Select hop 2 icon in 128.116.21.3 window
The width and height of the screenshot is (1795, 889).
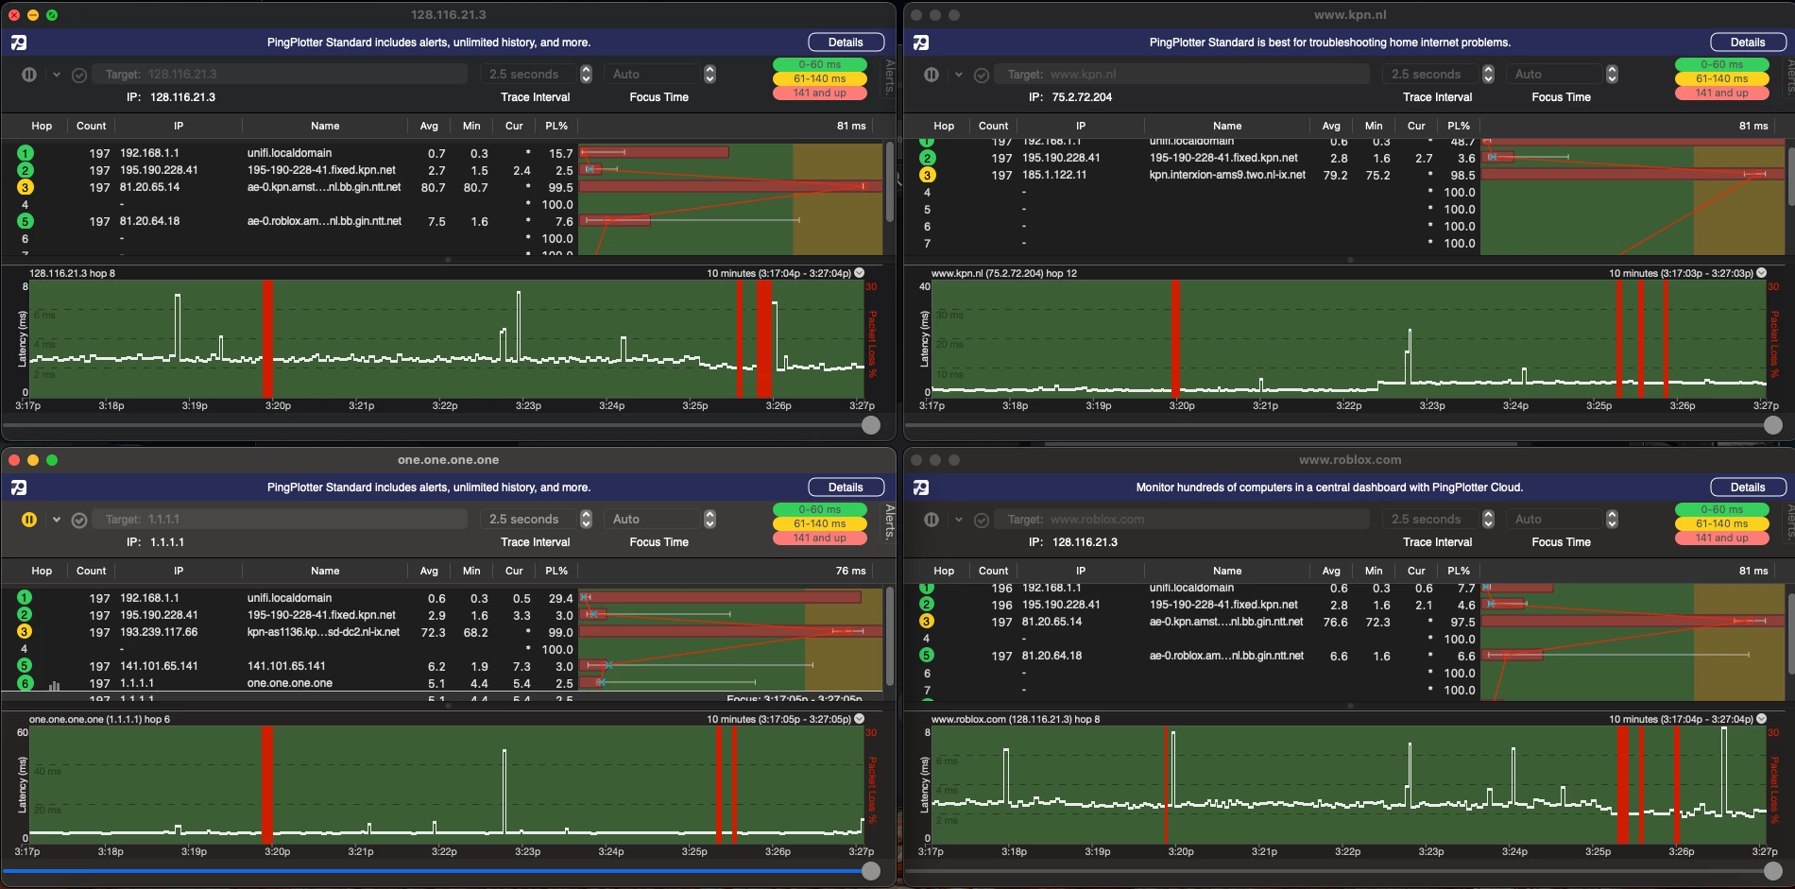[x=25, y=170]
